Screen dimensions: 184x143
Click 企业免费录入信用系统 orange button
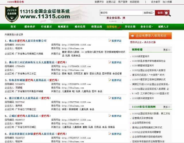[150, 36]
